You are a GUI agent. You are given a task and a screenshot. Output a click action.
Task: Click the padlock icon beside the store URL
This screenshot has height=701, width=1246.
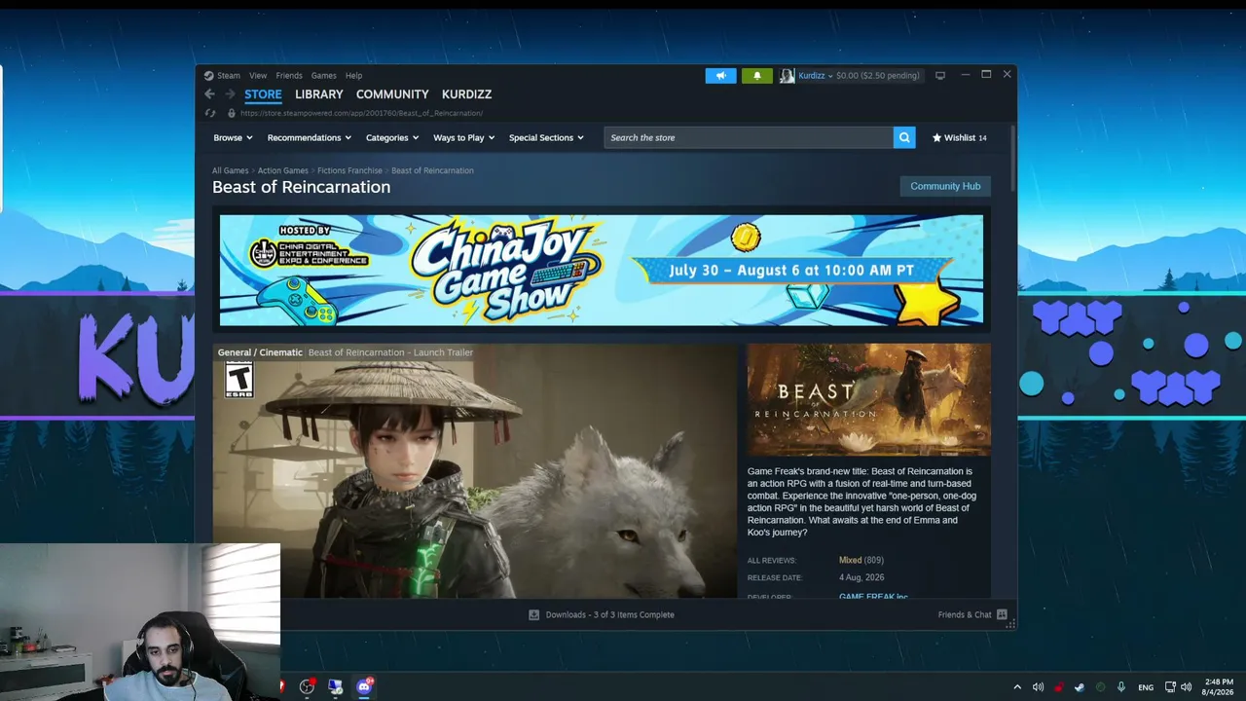(231, 113)
